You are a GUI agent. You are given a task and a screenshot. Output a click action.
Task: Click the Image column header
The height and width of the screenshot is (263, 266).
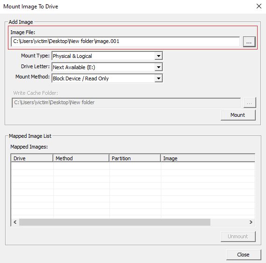pyautogui.click(x=208, y=158)
